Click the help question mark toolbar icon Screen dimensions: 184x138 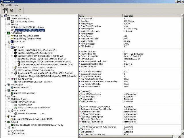click(20, 10)
